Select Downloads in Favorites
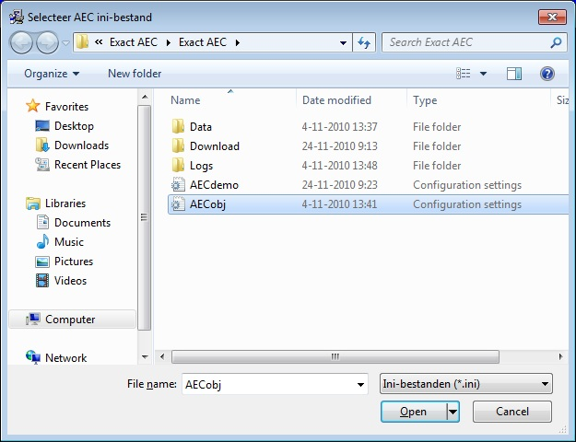Screen dimensions: 576x442 click(81, 145)
